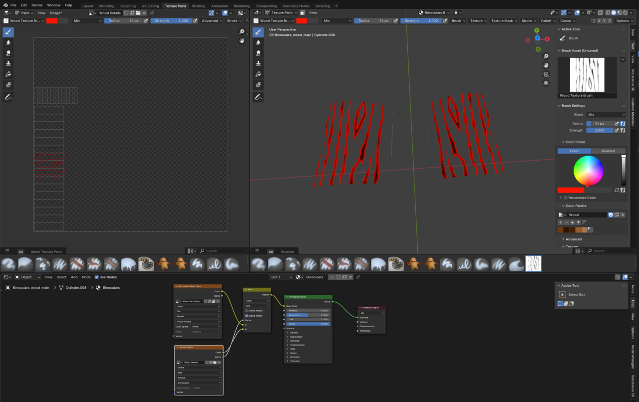Open the Slot 1 material slot dropdown
639x402 pixels.
tap(281, 277)
